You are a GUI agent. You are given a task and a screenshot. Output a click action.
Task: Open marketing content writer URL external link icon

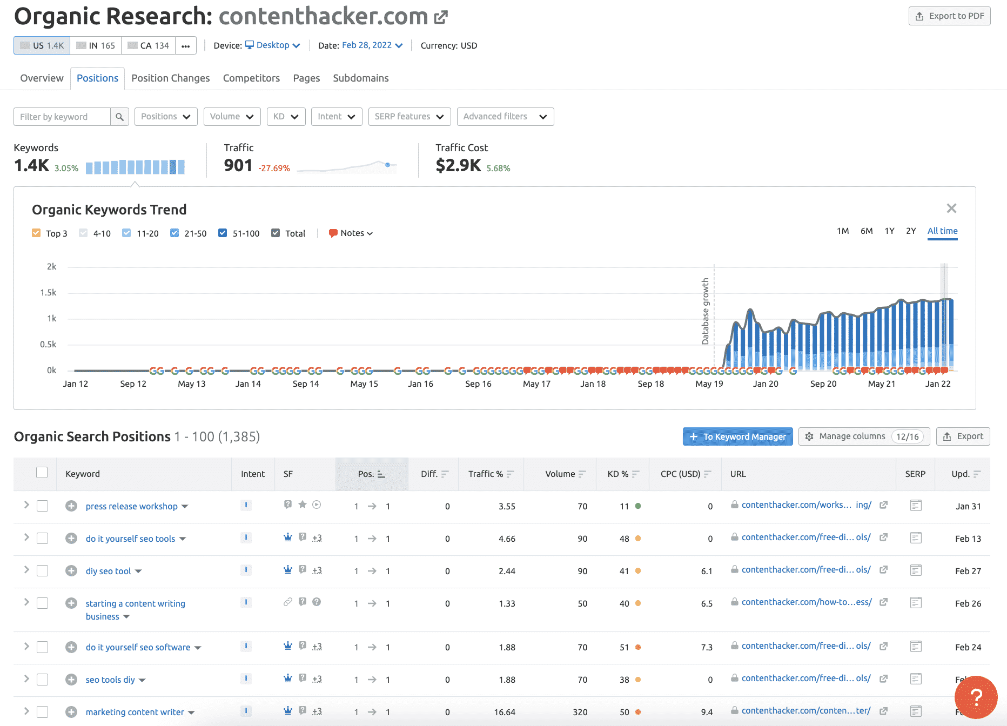click(884, 711)
